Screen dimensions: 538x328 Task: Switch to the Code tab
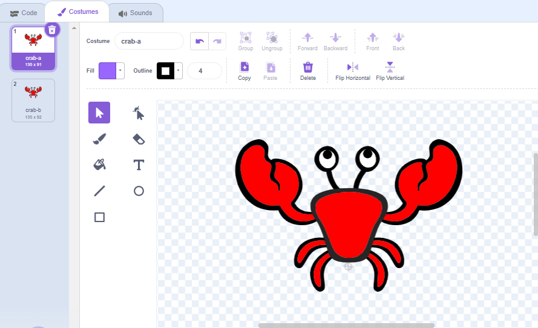[x=24, y=13]
